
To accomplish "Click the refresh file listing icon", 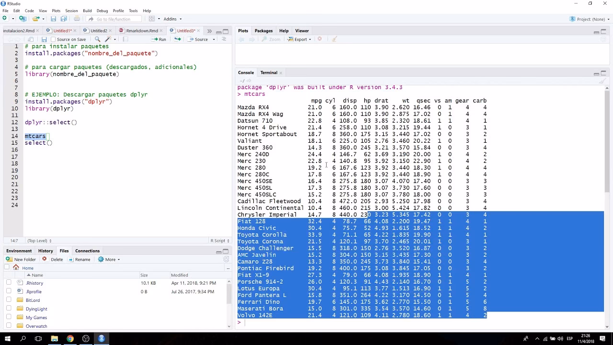I will click(x=226, y=259).
